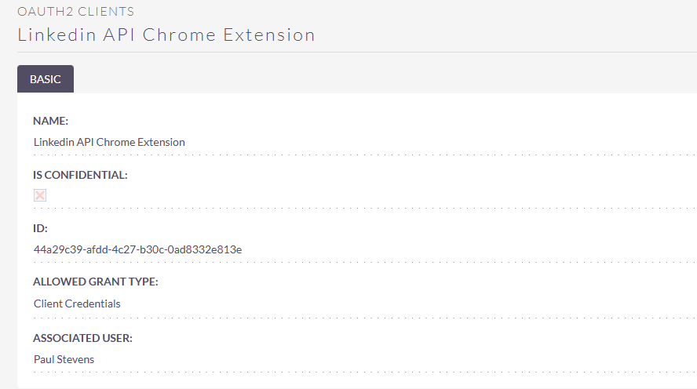This screenshot has width=697, height=389.
Task: Click the dotted separator below Paul Stevens
Action: (x=365, y=372)
